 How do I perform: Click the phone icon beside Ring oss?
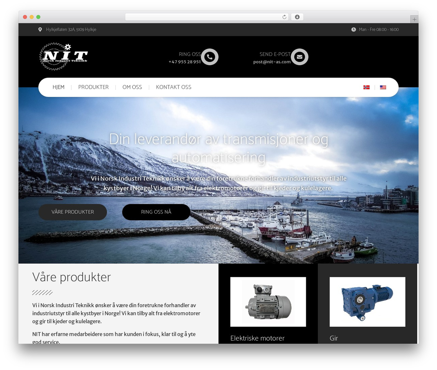point(210,57)
